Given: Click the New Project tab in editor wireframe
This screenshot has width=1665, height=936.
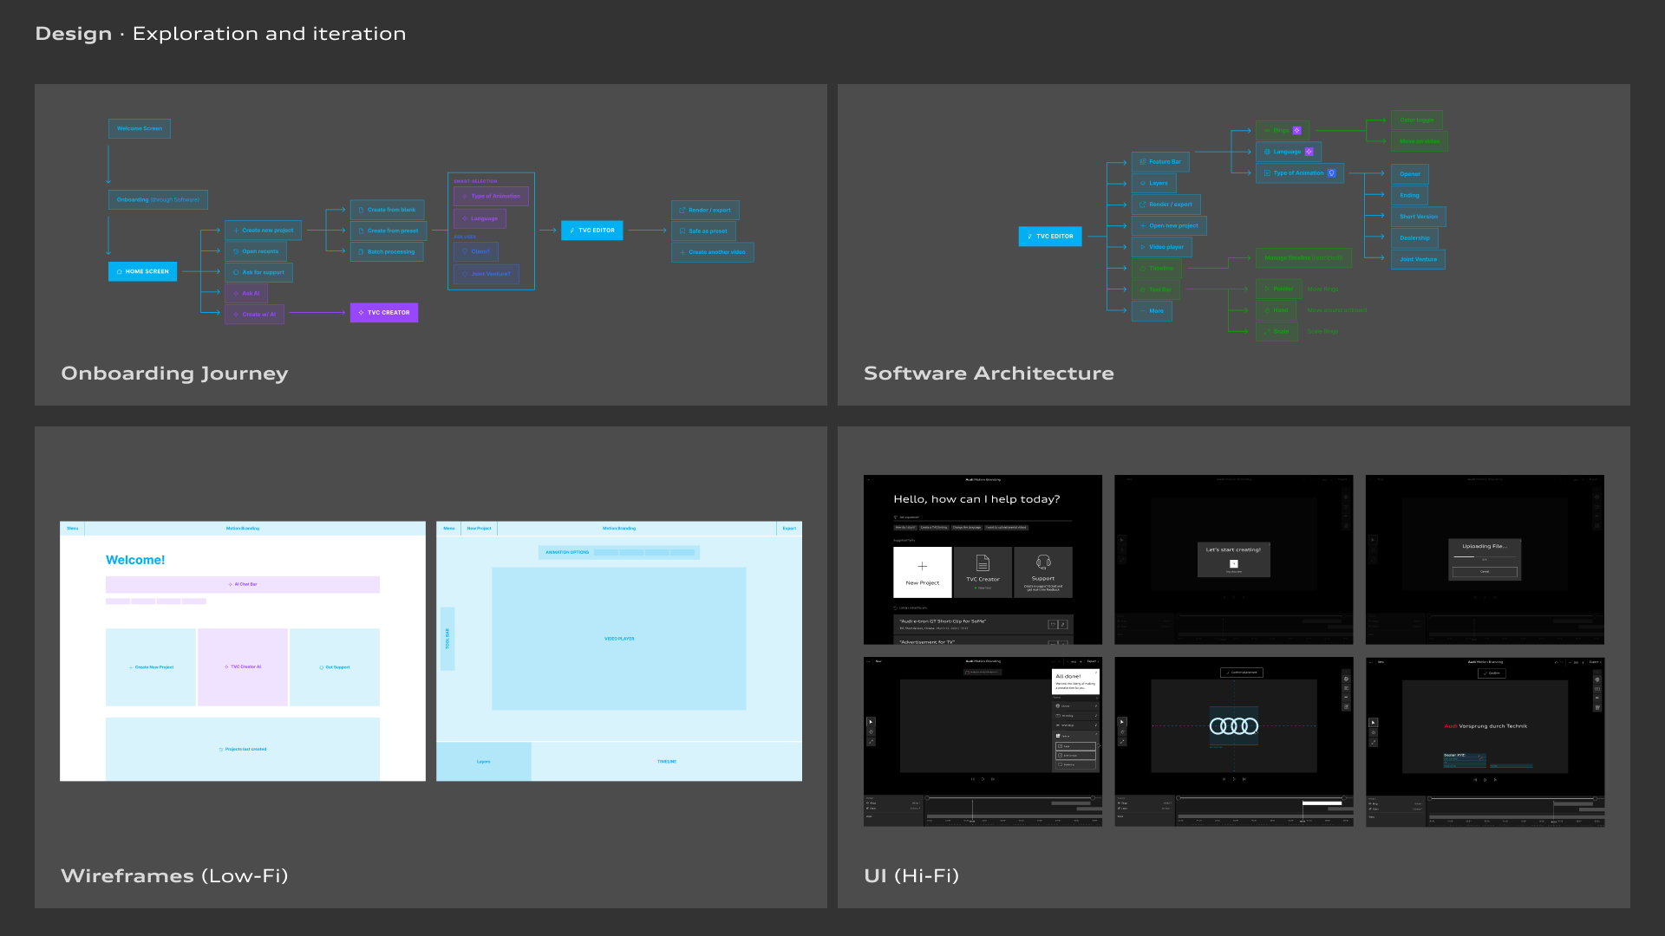Looking at the screenshot, I should click(x=479, y=529).
